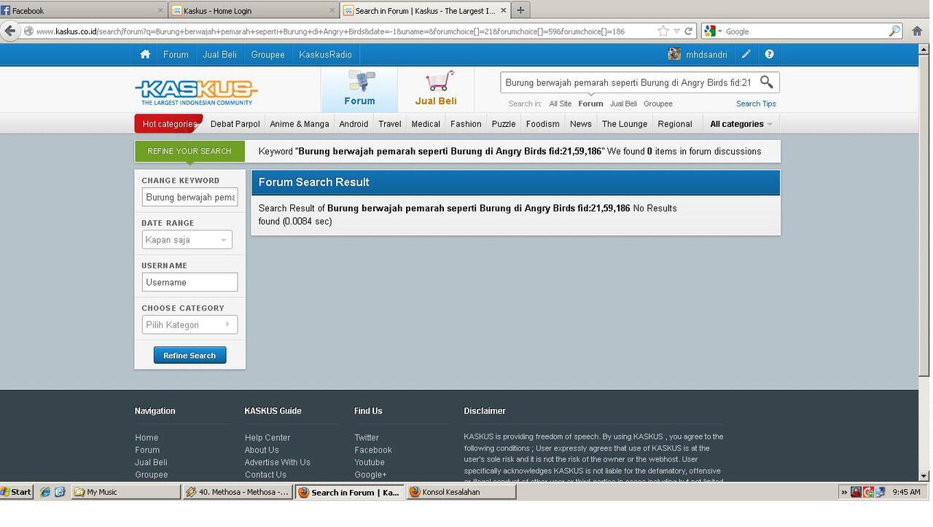Viewport: 933px width, 527px height.
Task: Click the taskbar clock 9:45 AM
Action: point(906,492)
